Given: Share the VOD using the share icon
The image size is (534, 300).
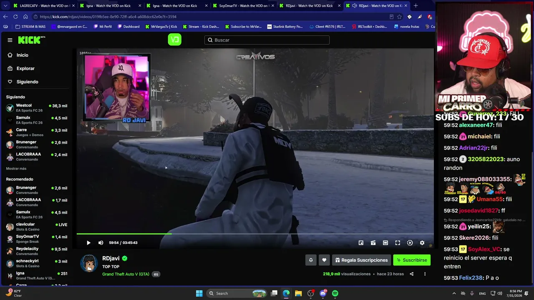Looking at the screenshot, I should coord(411,274).
